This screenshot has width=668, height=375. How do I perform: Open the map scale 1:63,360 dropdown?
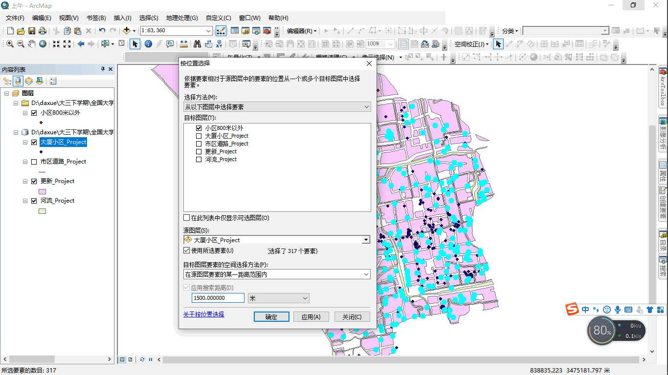point(208,31)
